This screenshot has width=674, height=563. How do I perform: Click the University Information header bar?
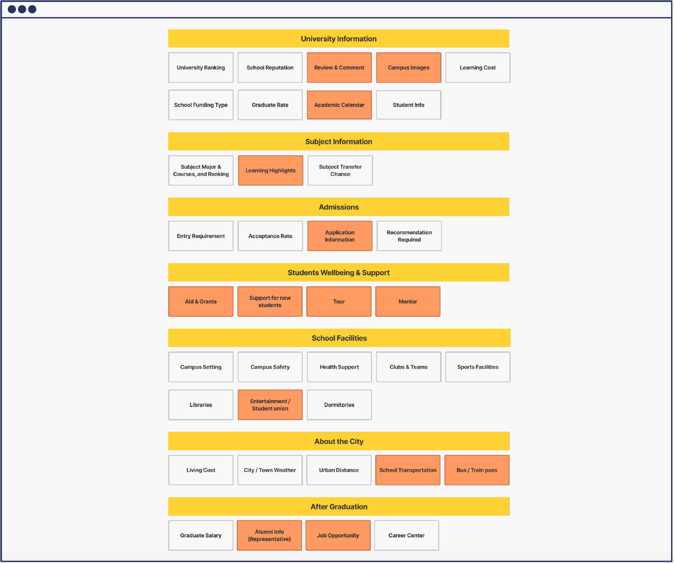click(339, 39)
